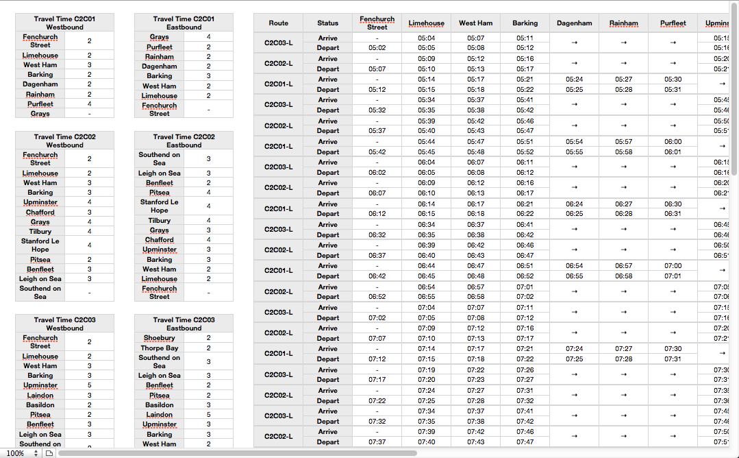The image size is (739, 458).
Task: Select the Shoebury cell
Action: pyautogui.click(x=160, y=338)
